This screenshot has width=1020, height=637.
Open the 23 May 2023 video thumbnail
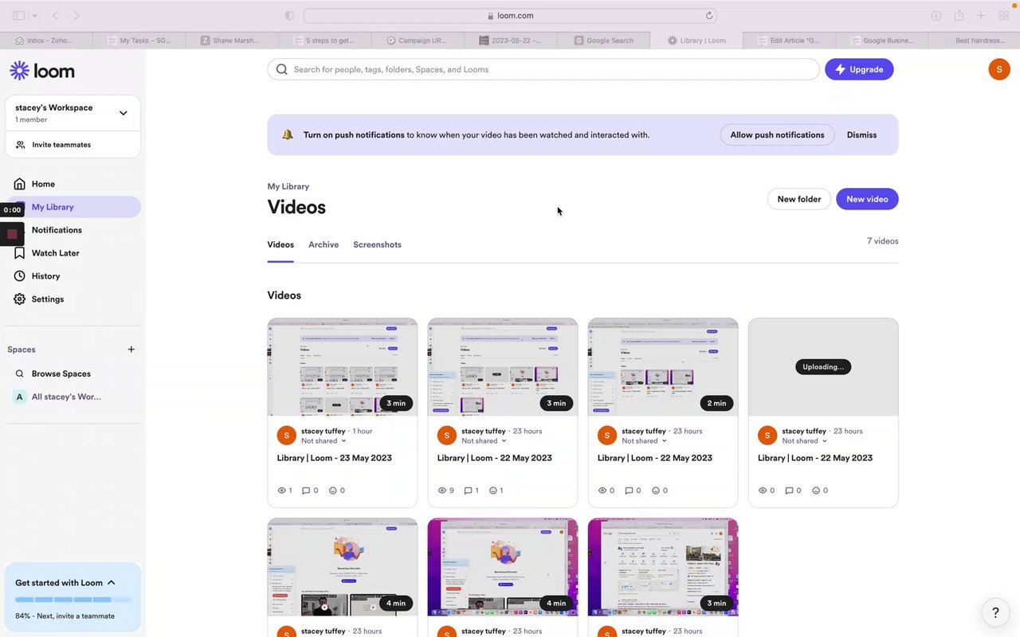point(343,367)
